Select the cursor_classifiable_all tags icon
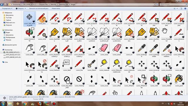Viewport: 188px width, 106px height. click(67, 33)
